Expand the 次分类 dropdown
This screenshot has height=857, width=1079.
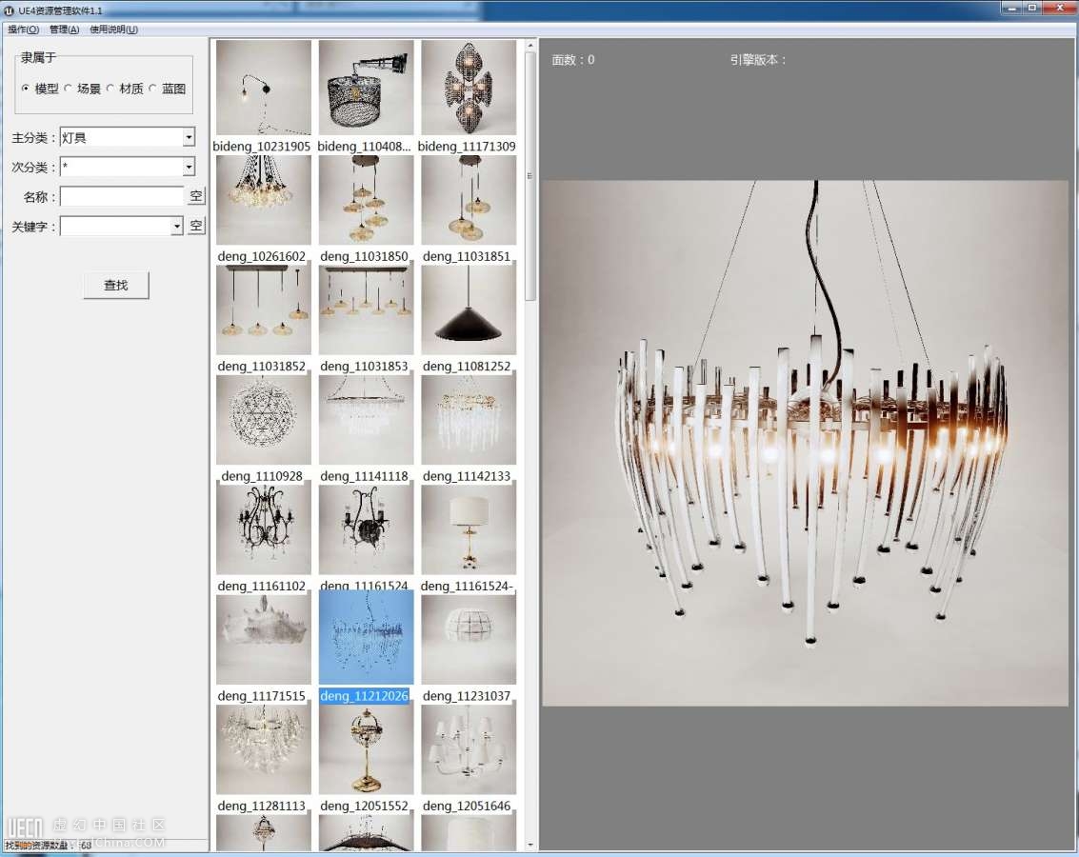[x=189, y=168]
